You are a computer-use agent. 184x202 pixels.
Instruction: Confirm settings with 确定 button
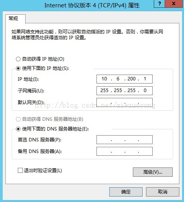pyautogui.click(x=126, y=192)
